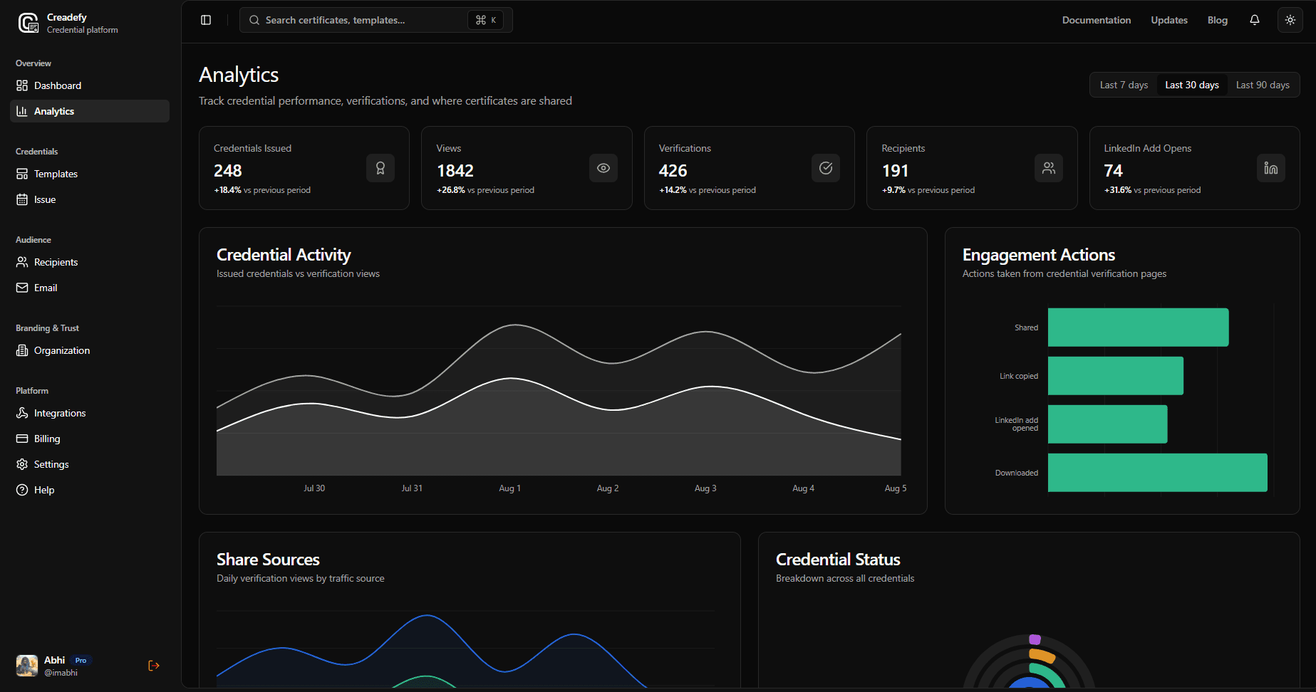Click the Downloaded bar in Engagement Actions
This screenshot has width=1316, height=692.
(1158, 473)
